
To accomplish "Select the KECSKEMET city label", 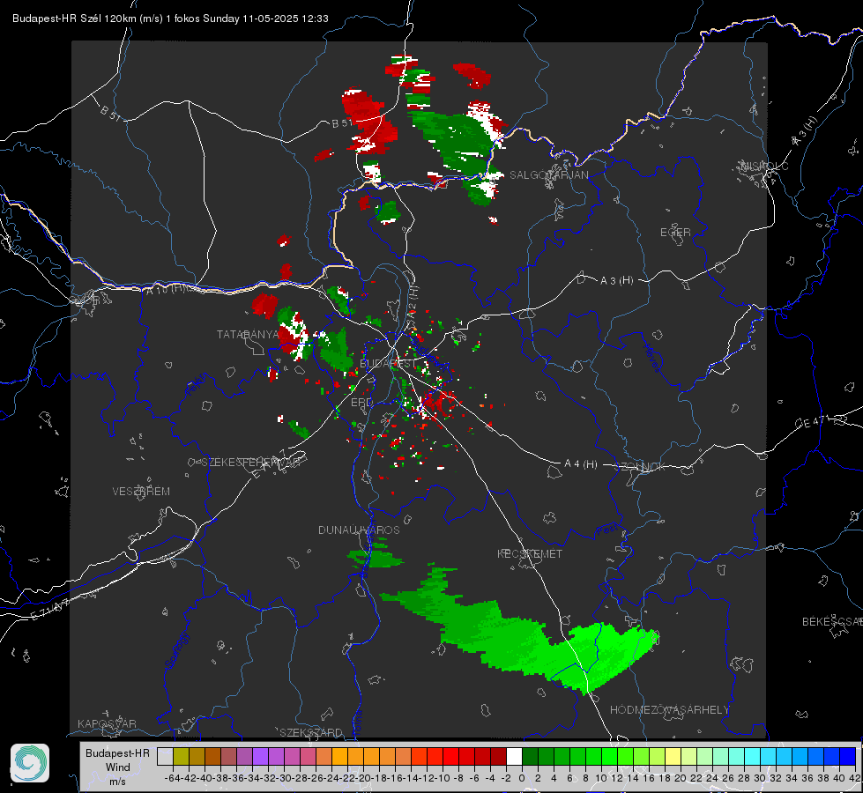I will 530,553.
